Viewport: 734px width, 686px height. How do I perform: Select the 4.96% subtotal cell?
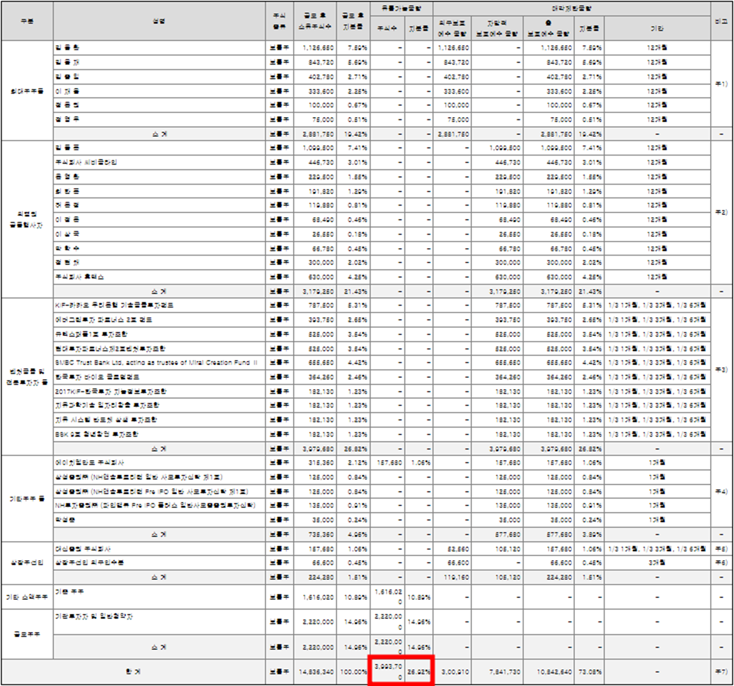354,535
